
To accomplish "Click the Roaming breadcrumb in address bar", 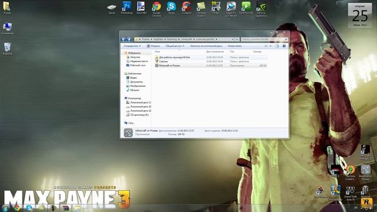I will pos(172,39).
